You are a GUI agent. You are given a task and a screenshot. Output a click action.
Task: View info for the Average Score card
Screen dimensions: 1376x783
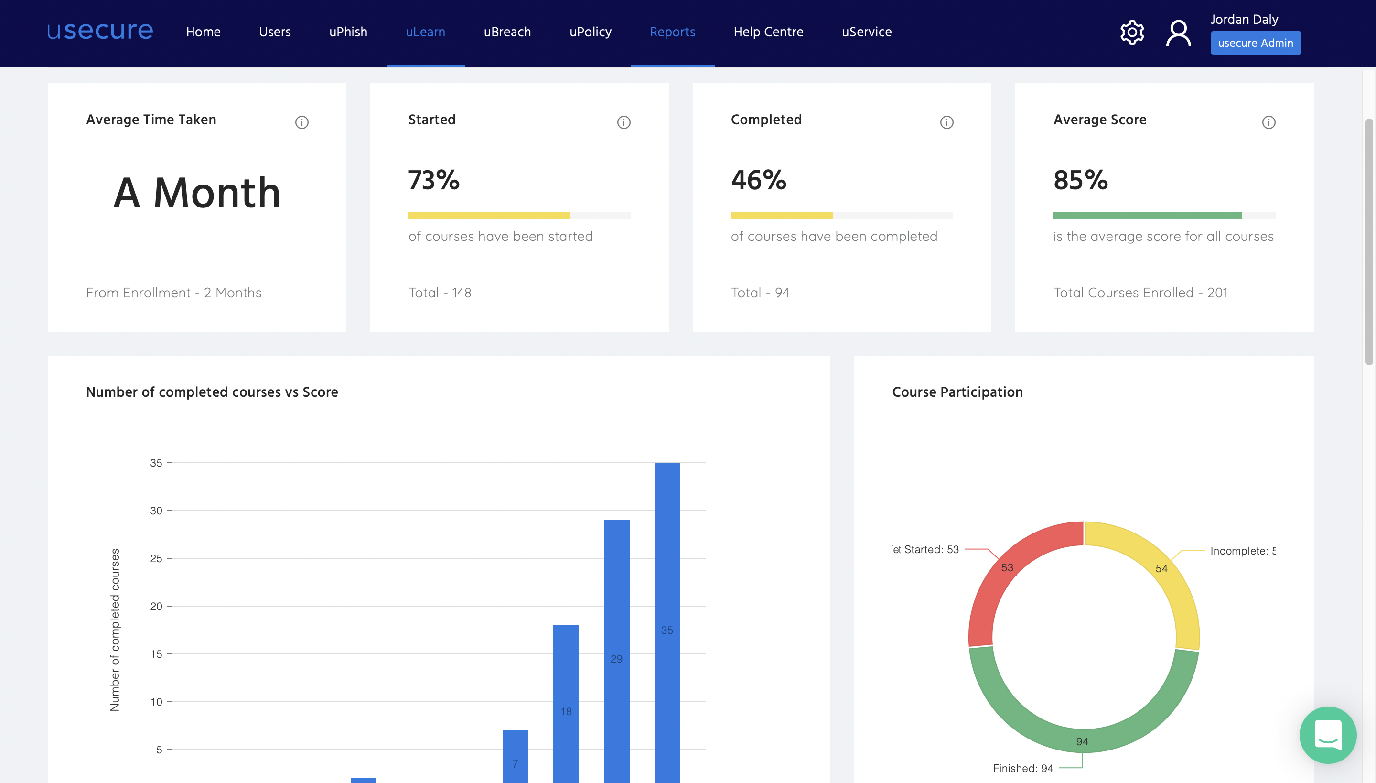point(1269,122)
